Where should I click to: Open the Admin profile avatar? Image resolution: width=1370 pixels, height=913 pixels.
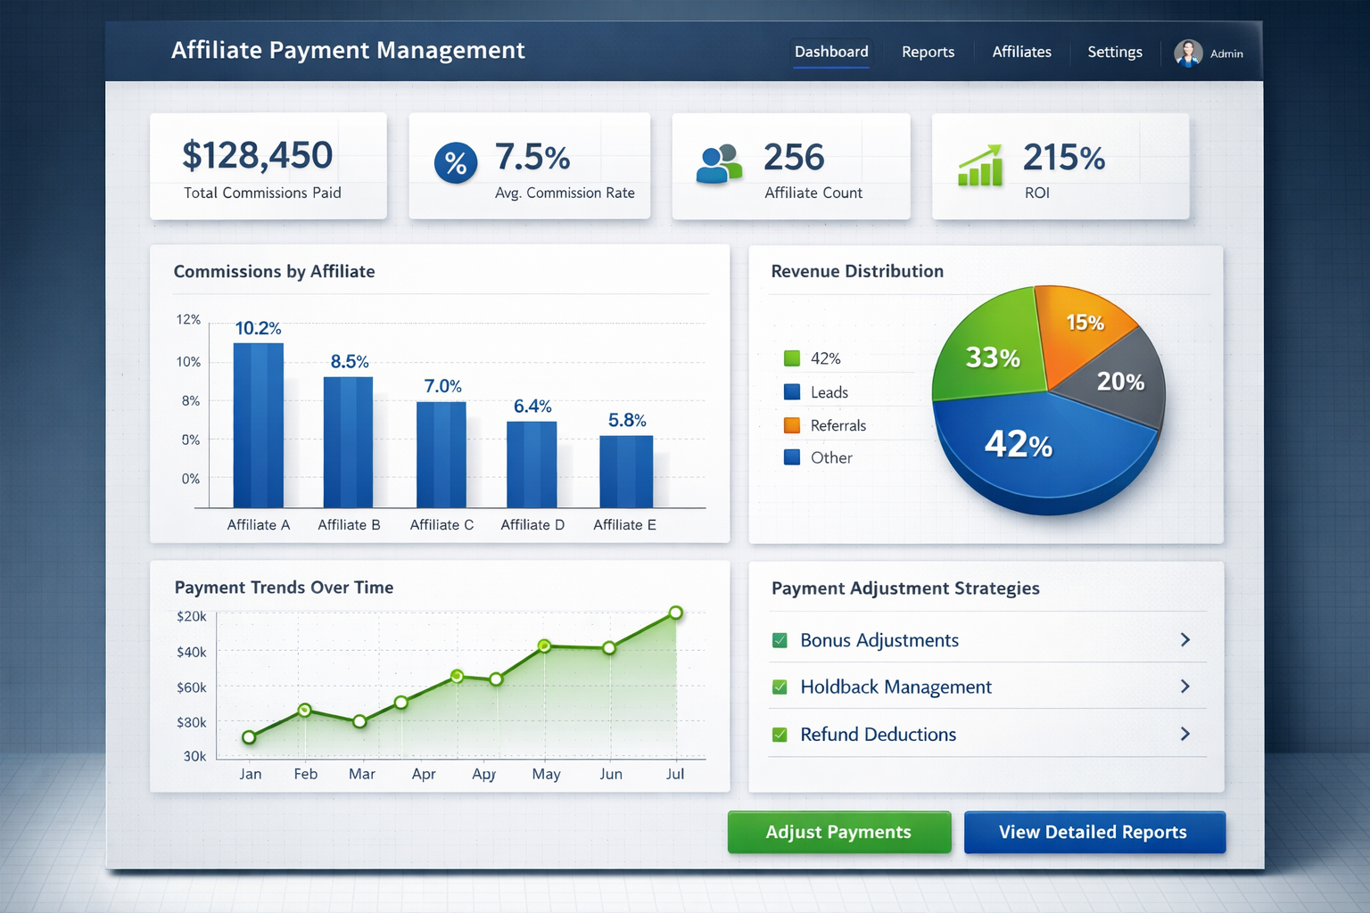point(1188,53)
